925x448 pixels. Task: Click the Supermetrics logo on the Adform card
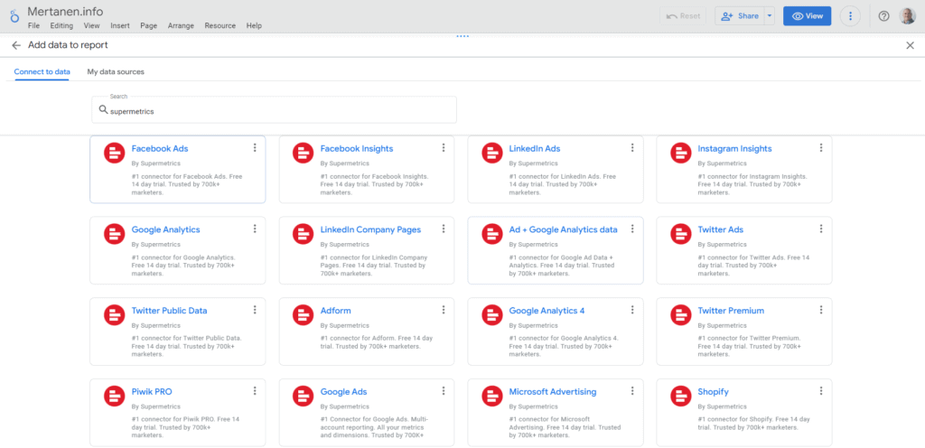[303, 315]
